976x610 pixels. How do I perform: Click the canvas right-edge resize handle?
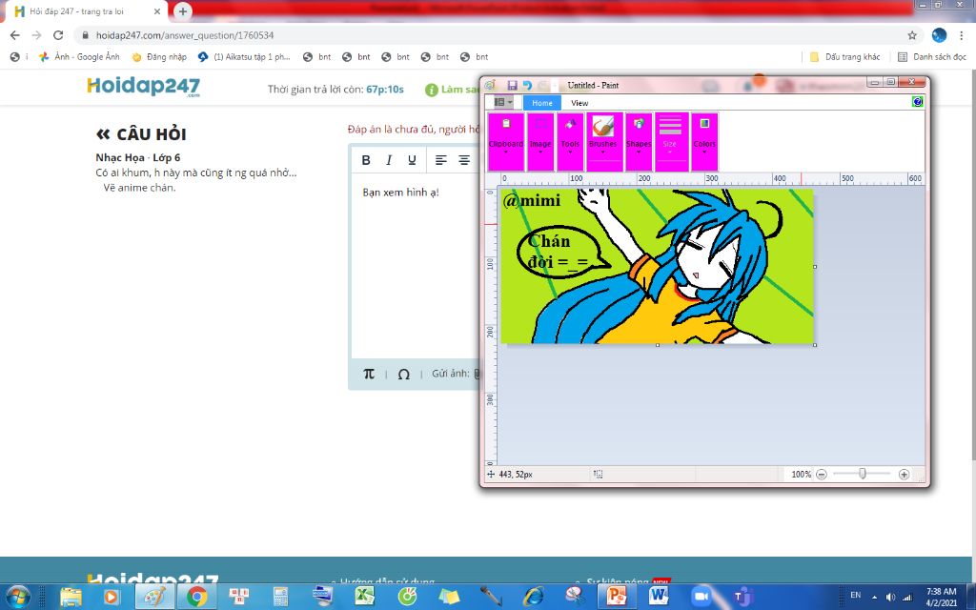coord(815,267)
